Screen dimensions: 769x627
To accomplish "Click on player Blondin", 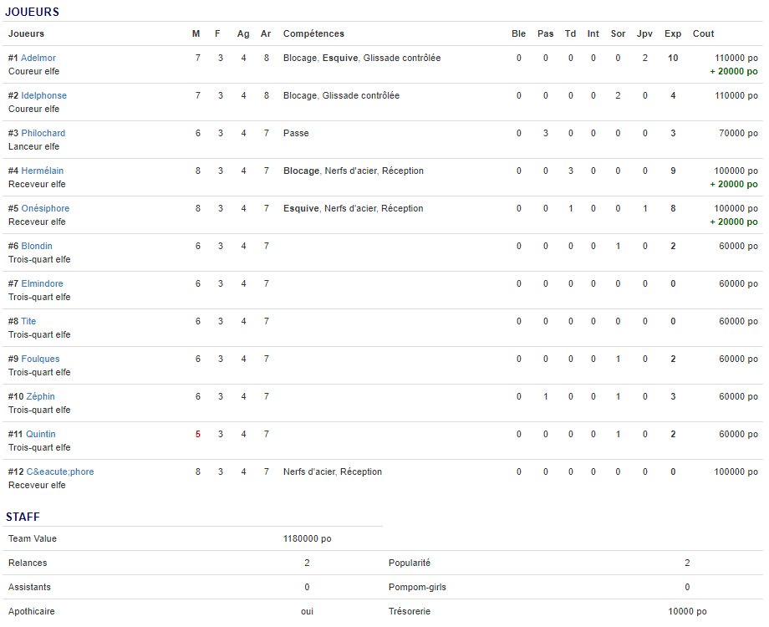I will point(37,246).
